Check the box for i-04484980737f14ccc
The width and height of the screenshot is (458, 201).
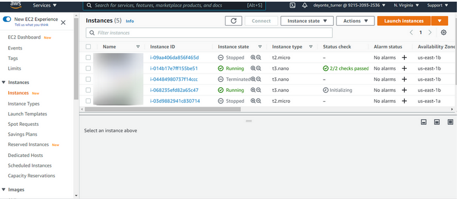(x=88, y=79)
